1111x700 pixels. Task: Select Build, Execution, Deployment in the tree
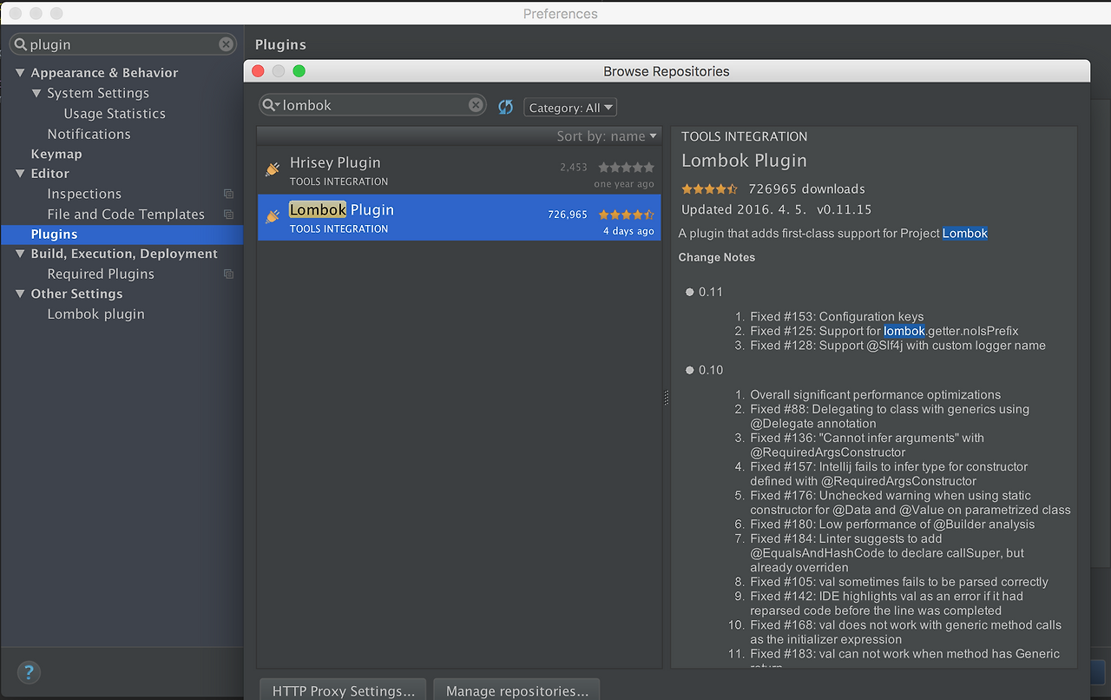point(124,254)
